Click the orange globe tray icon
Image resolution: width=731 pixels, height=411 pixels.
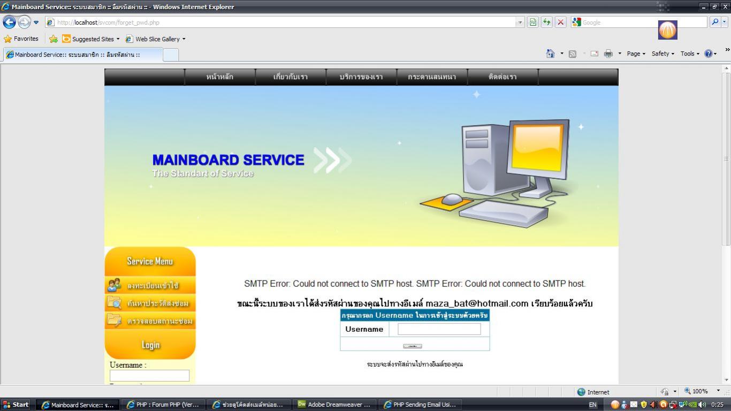[x=615, y=405]
